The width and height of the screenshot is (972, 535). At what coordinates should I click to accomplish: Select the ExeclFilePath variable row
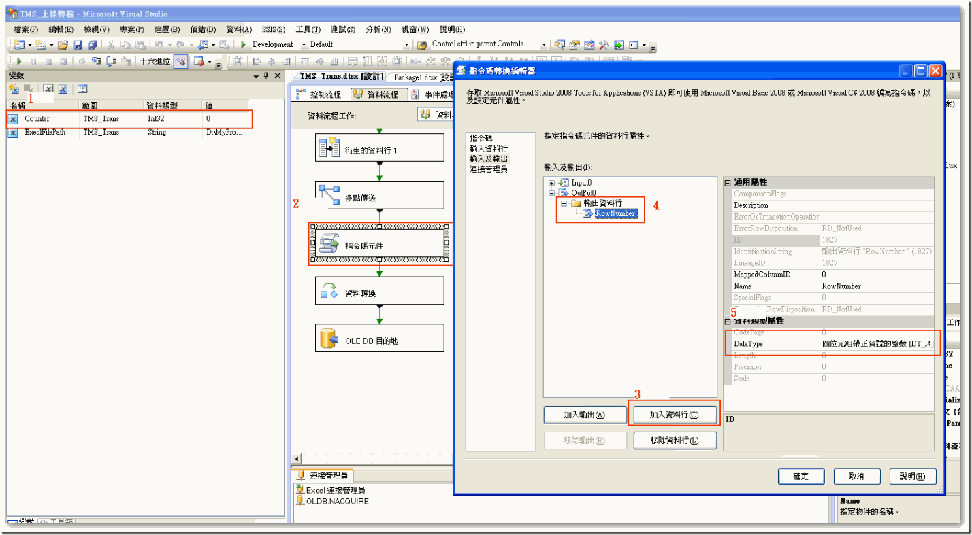129,132
